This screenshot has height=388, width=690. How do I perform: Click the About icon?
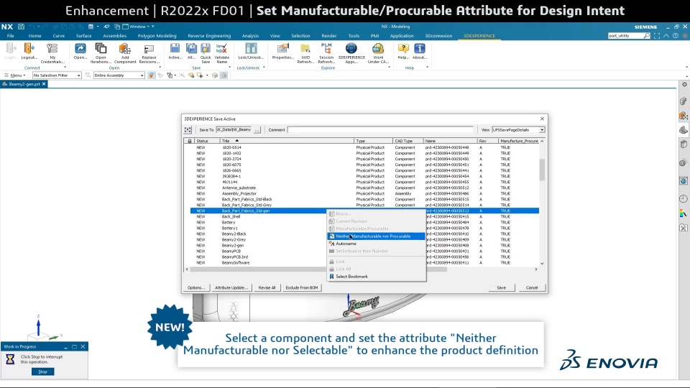pyautogui.click(x=419, y=52)
